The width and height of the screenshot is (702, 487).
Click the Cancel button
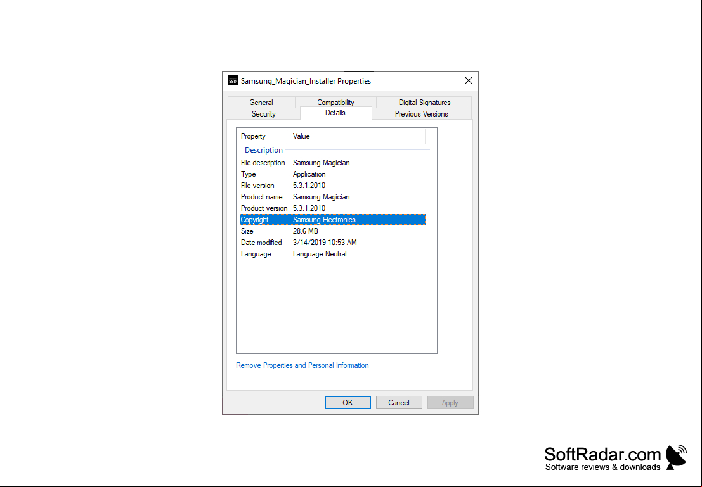pyautogui.click(x=399, y=403)
